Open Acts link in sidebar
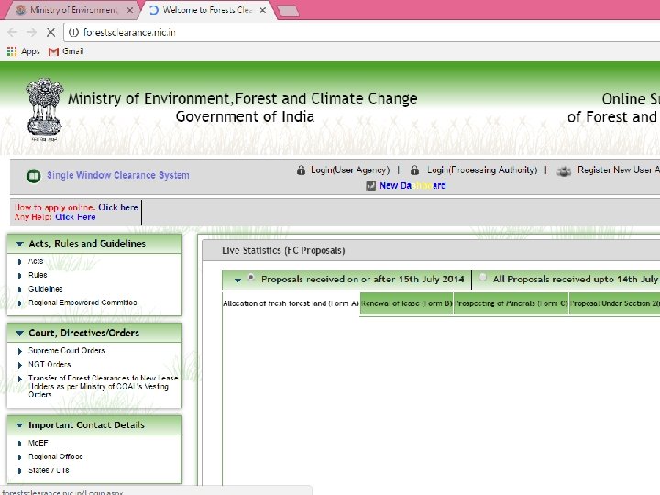The width and height of the screenshot is (660, 495). click(x=36, y=261)
